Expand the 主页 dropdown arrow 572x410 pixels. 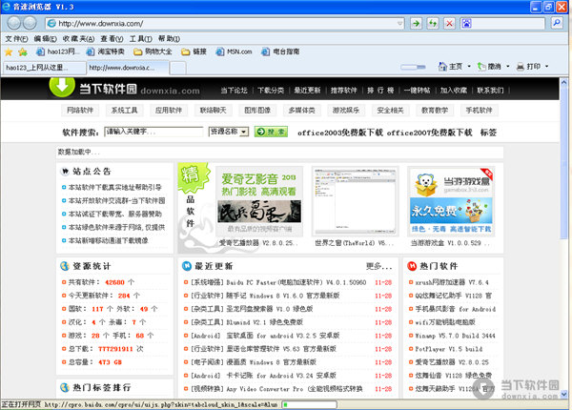(x=469, y=67)
